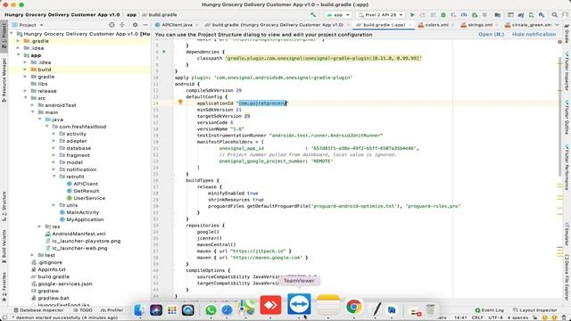Switch to APIClient.java tab
The height and width of the screenshot is (321, 571).
[x=177, y=25]
